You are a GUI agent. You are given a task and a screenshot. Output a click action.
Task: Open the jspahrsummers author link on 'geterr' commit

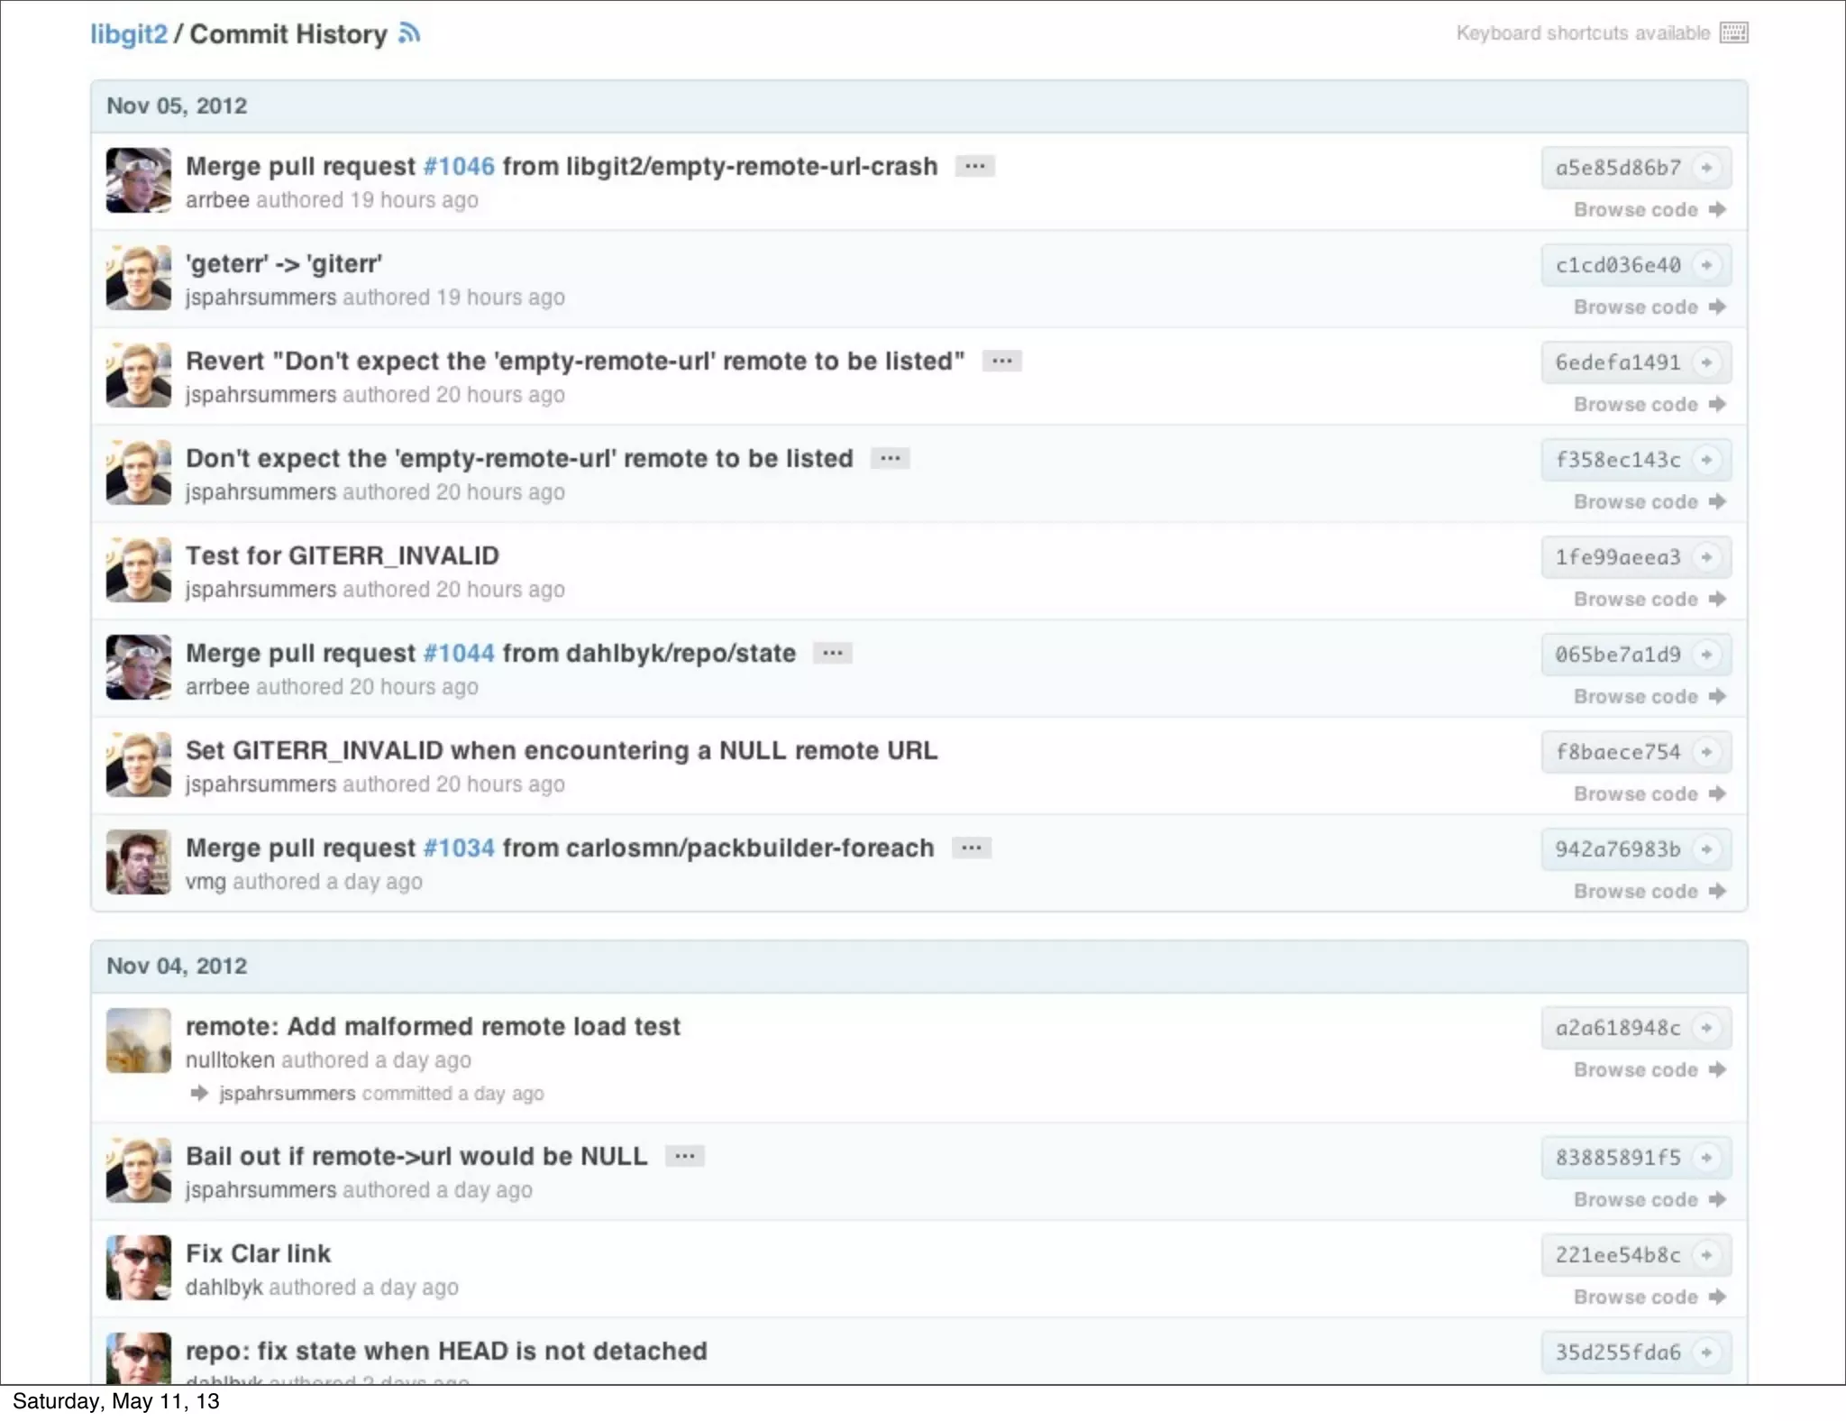(260, 298)
